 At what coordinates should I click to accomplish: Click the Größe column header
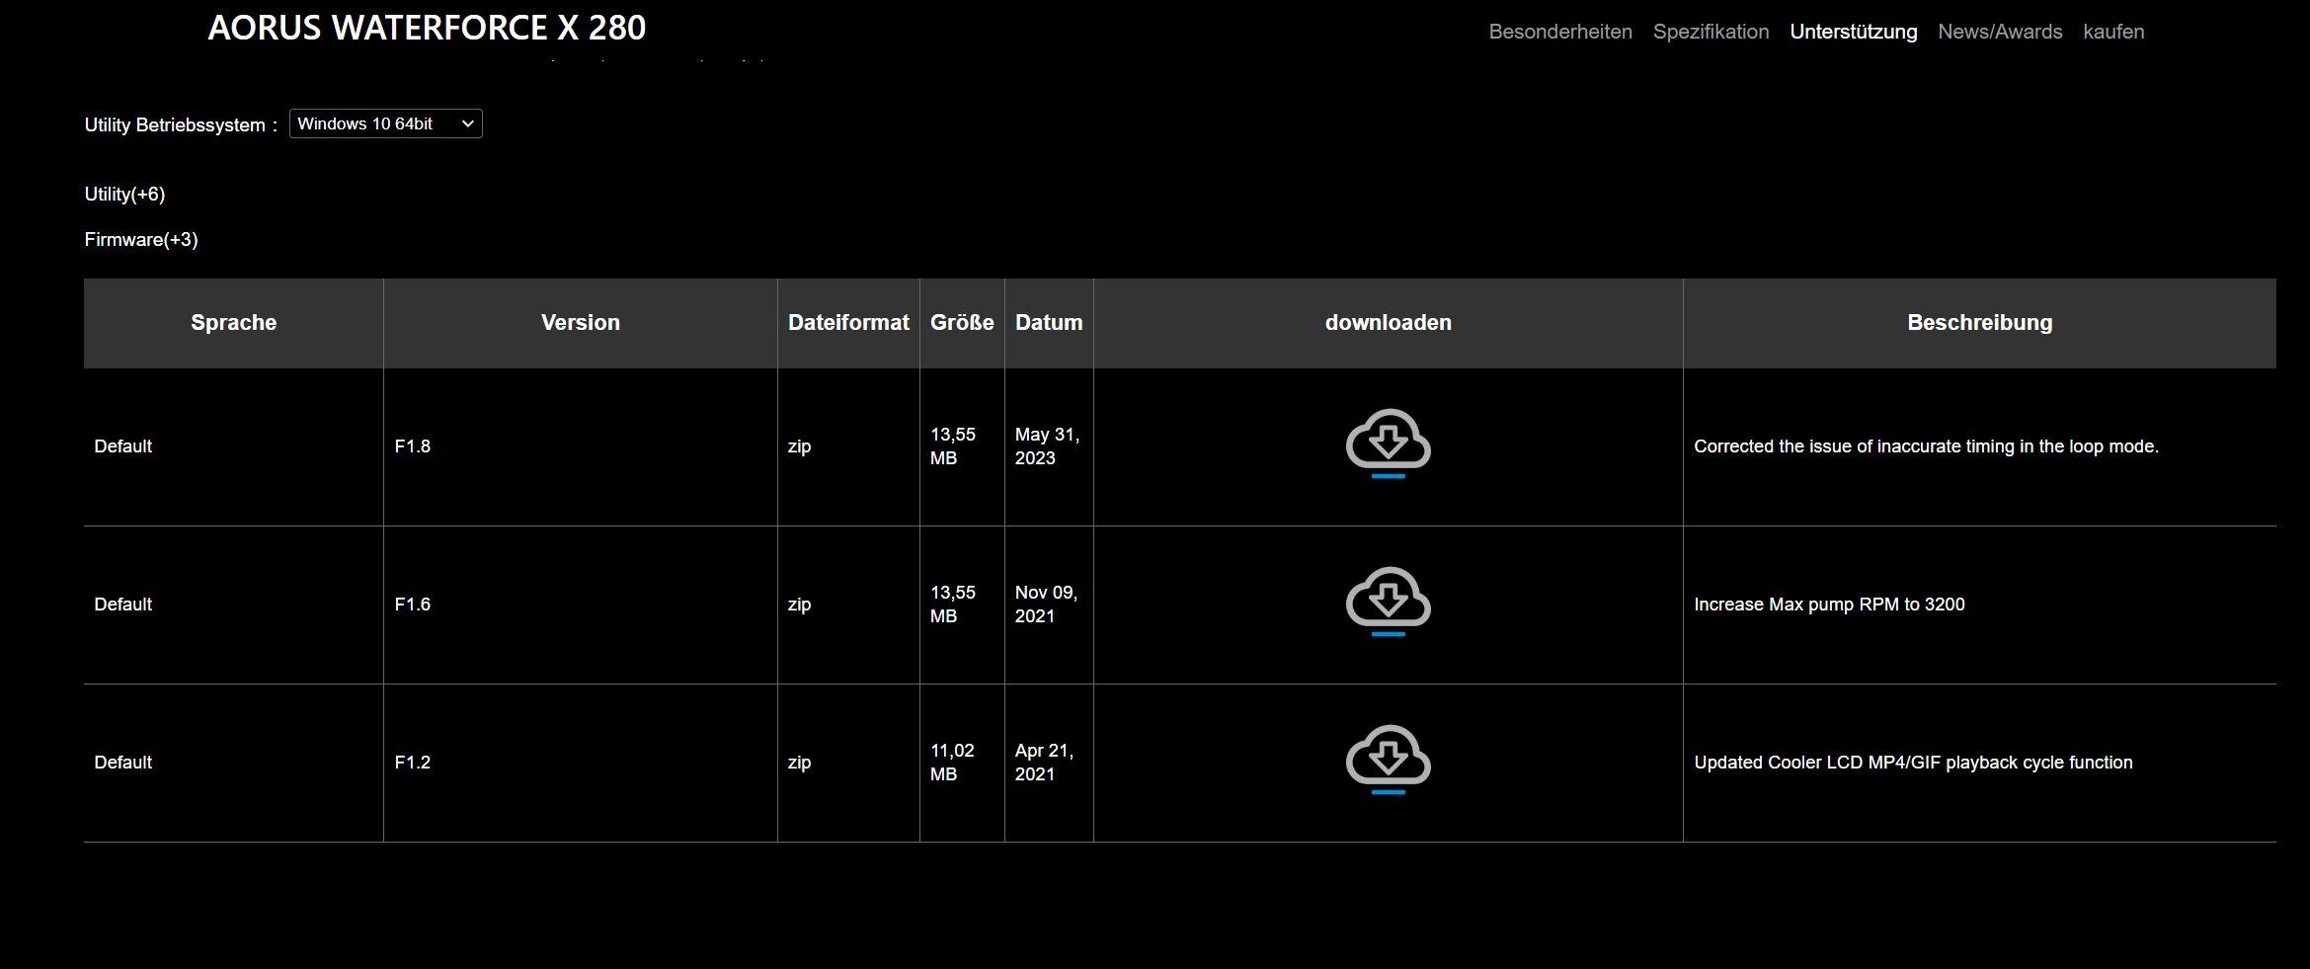(x=962, y=322)
